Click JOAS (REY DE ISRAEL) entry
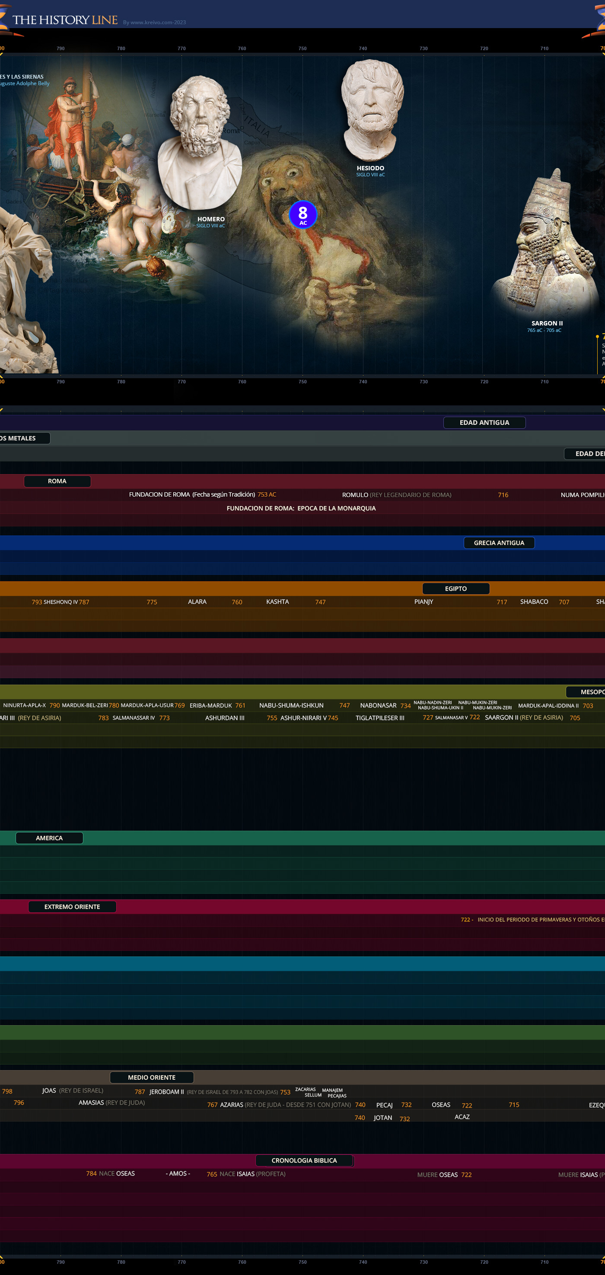Viewport: 605px width, 1275px height. pos(73,1090)
